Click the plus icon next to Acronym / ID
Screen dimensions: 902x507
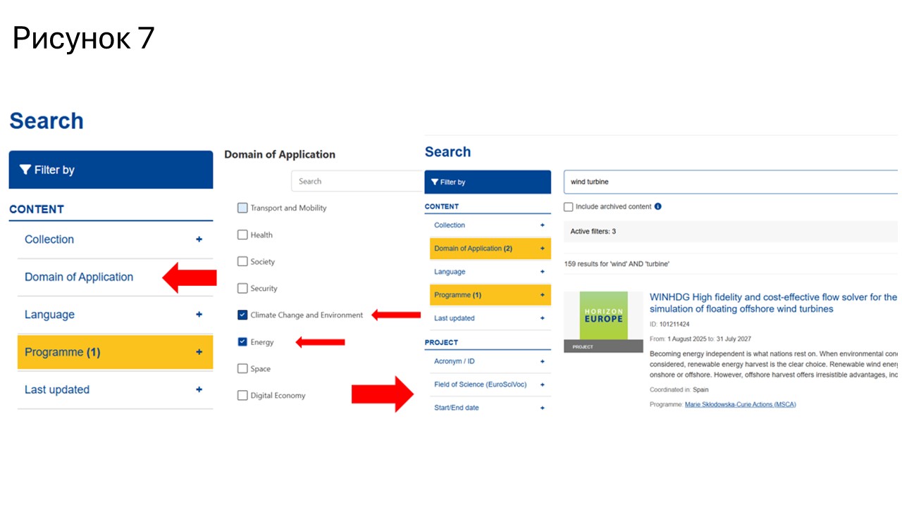pyautogui.click(x=542, y=361)
